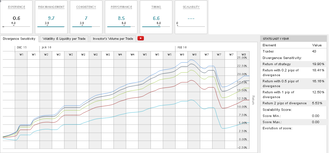Click the Performance score progress bar
The height and width of the screenshot is (153, 329).
[121, 26]
